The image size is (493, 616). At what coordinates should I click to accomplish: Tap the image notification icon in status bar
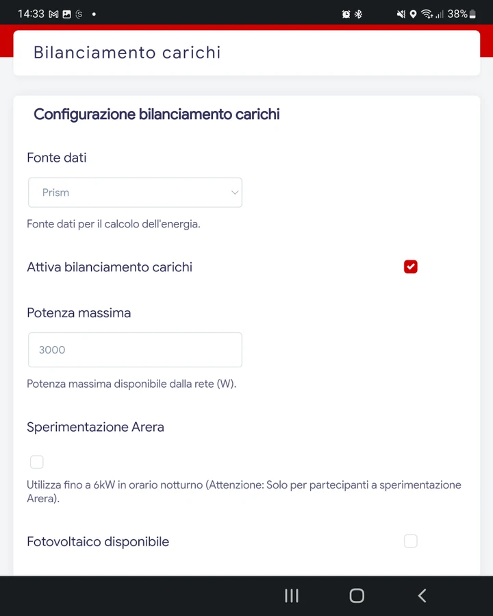coord(66,14)
